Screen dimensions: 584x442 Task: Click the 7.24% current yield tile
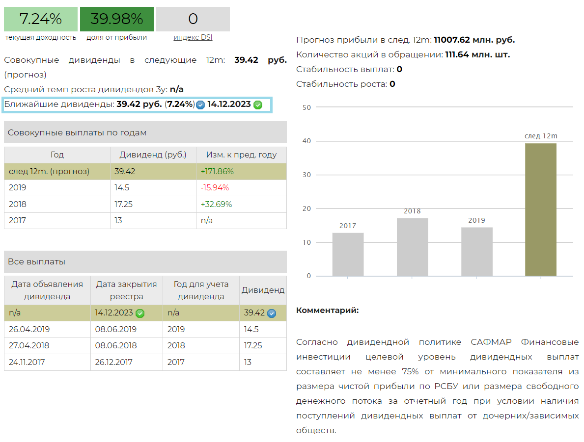coord(41,19)
